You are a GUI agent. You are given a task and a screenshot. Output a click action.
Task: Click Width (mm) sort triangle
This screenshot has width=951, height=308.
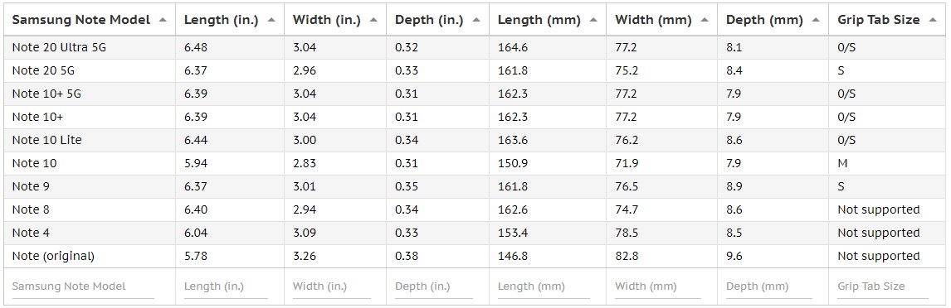pyautogui.click(x=705, y=20)
